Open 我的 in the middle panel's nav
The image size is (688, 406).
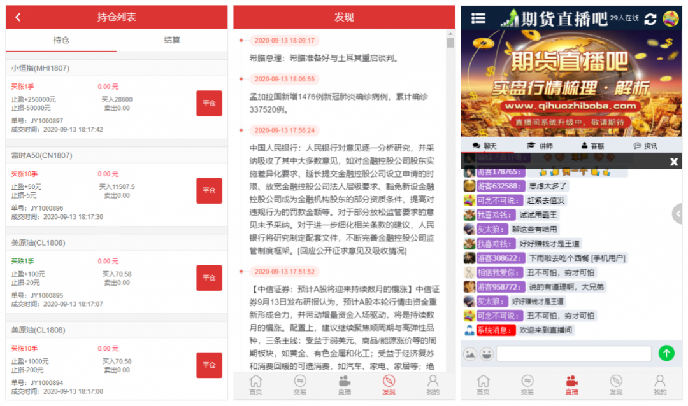pyautogui.click(x=433, y=385)
